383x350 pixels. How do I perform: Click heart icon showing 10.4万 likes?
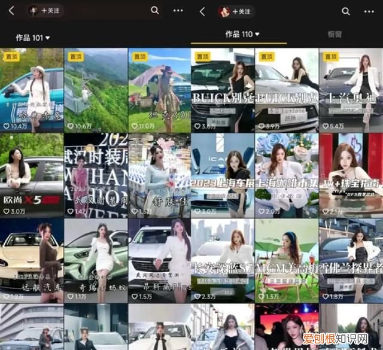(6, 126)
